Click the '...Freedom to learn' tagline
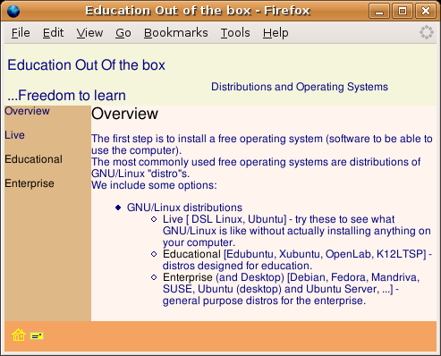The width and height of the screenshot is (441, 356). [x=66, y=96]
